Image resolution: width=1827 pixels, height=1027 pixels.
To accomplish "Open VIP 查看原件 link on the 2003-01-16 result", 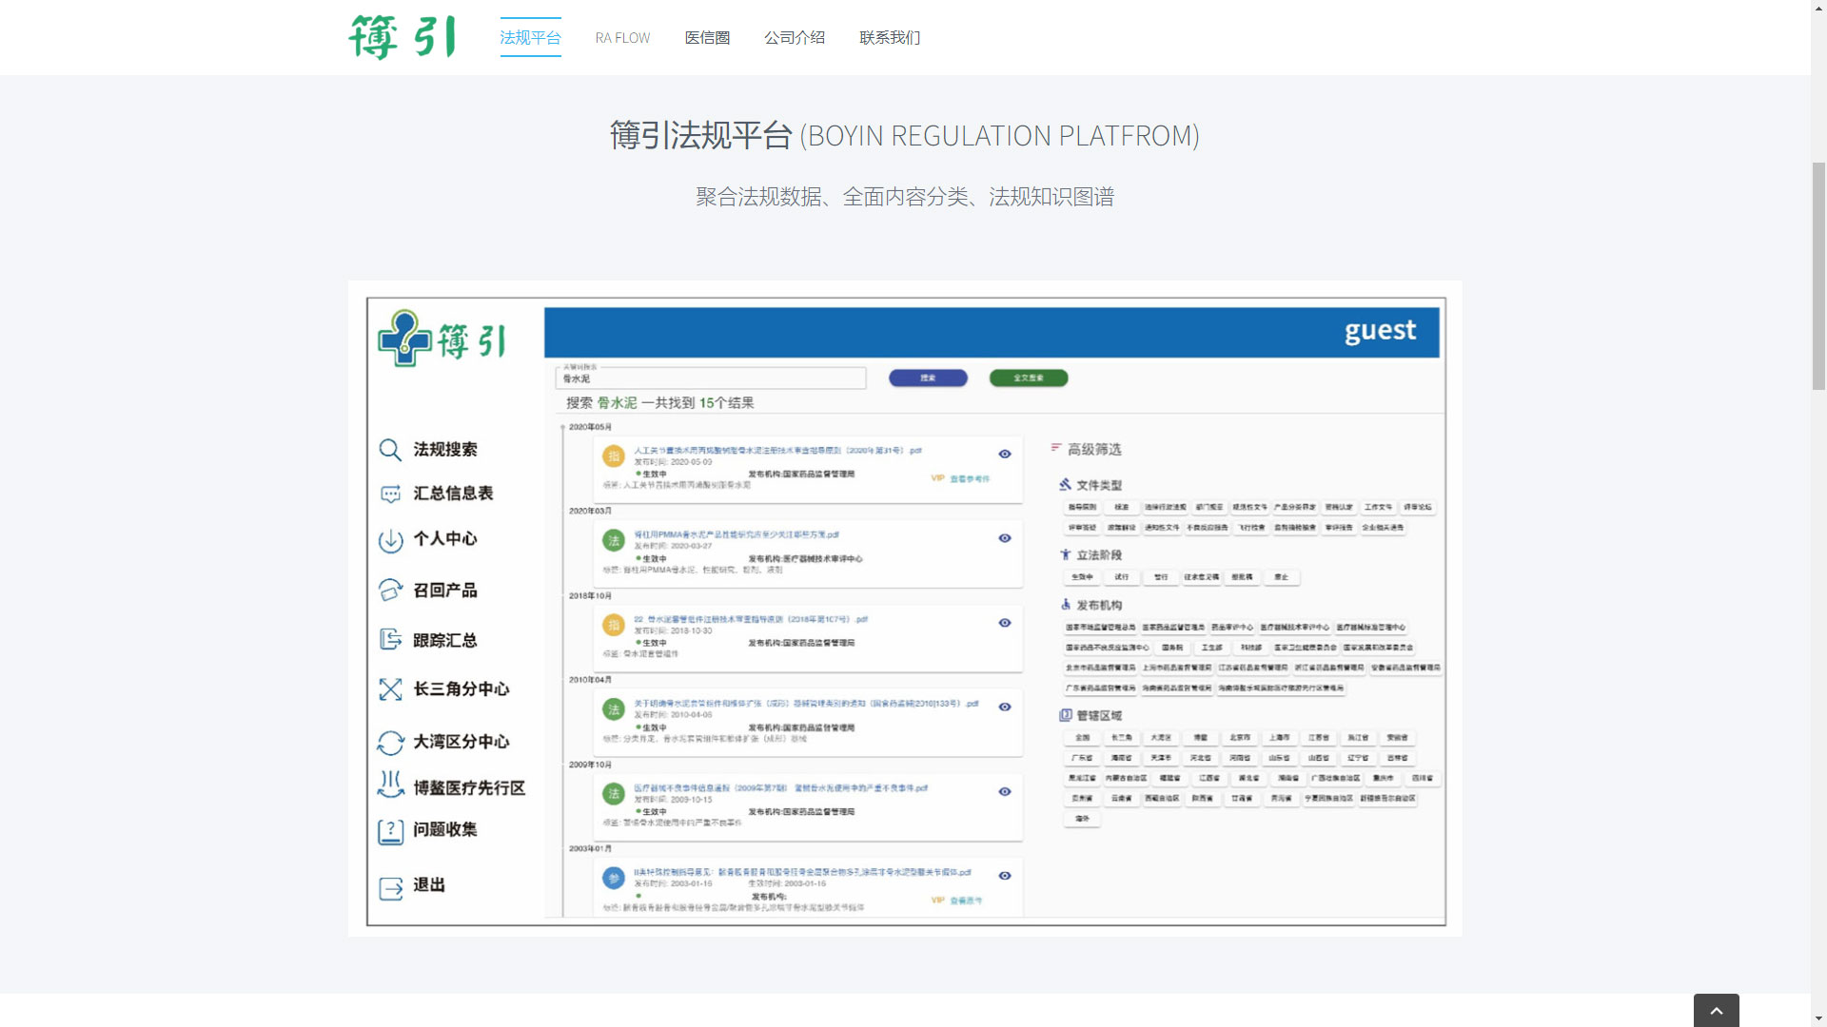I will (x=956, y=900).
